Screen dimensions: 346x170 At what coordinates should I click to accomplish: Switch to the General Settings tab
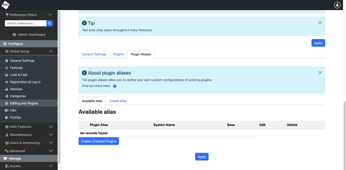click(94, 54)
